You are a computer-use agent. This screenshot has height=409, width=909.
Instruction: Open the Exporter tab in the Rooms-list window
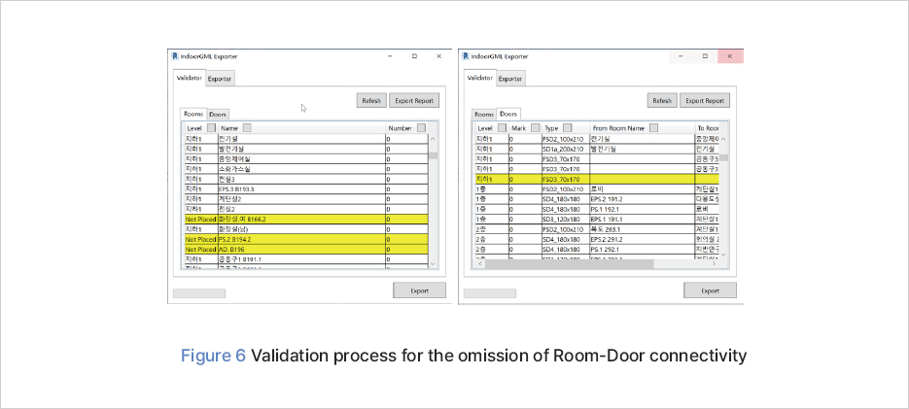(220, 79)
